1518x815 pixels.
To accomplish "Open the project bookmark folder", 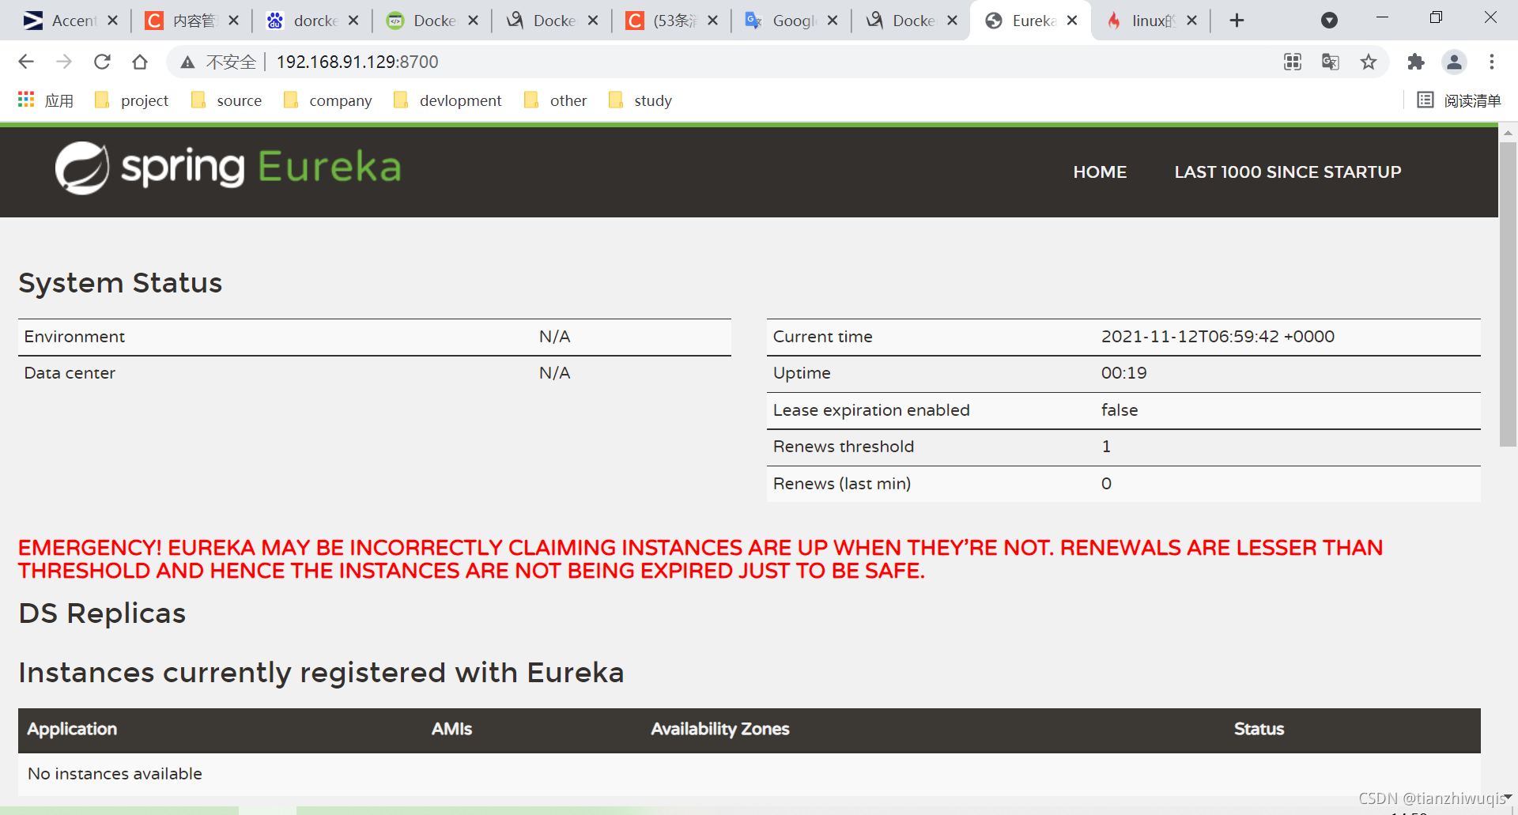I will click(131, 100).
